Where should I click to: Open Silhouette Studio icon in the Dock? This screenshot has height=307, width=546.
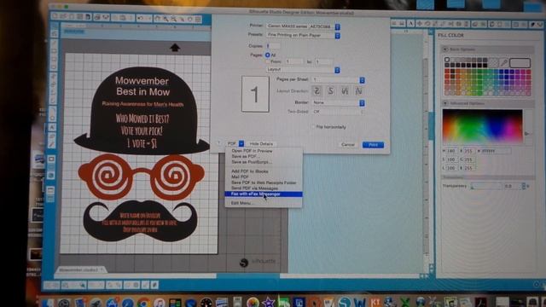coord(344,303)
